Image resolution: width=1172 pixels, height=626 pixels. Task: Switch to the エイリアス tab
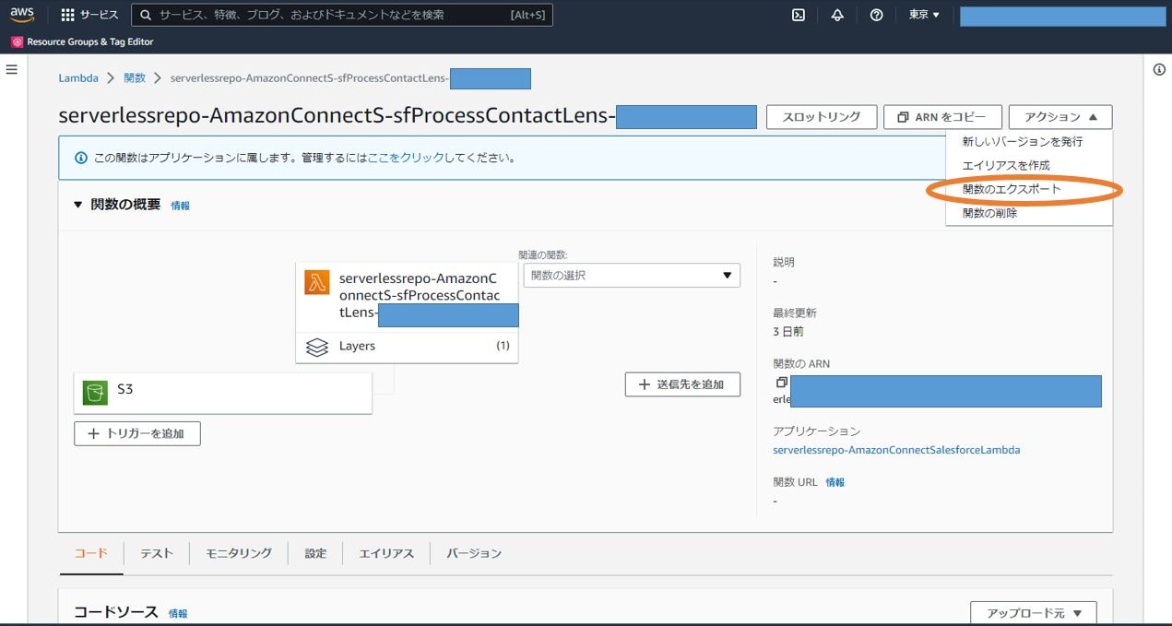386,553
